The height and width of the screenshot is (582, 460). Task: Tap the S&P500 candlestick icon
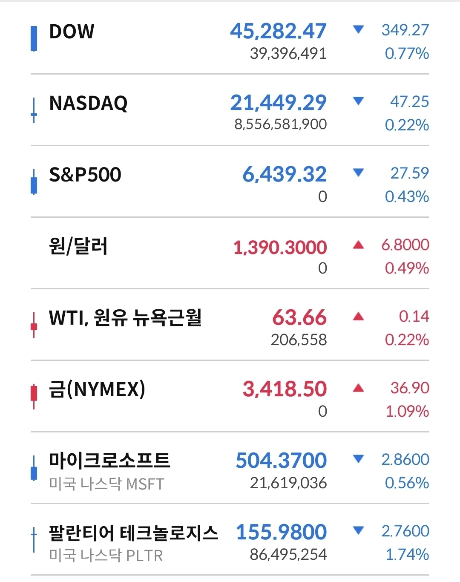(34, 182)
